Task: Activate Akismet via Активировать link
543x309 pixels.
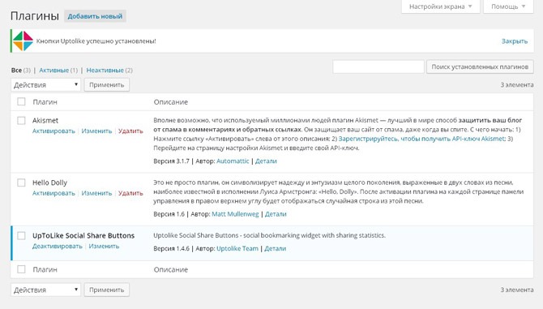Action: (x=53, y=131)
